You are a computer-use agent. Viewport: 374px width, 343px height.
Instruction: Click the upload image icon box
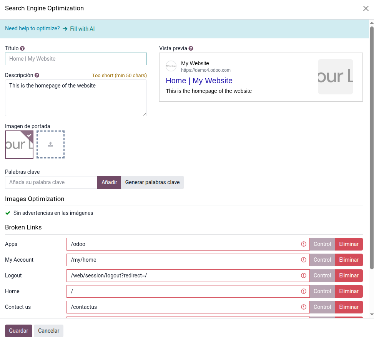click(x=50, y=145)
